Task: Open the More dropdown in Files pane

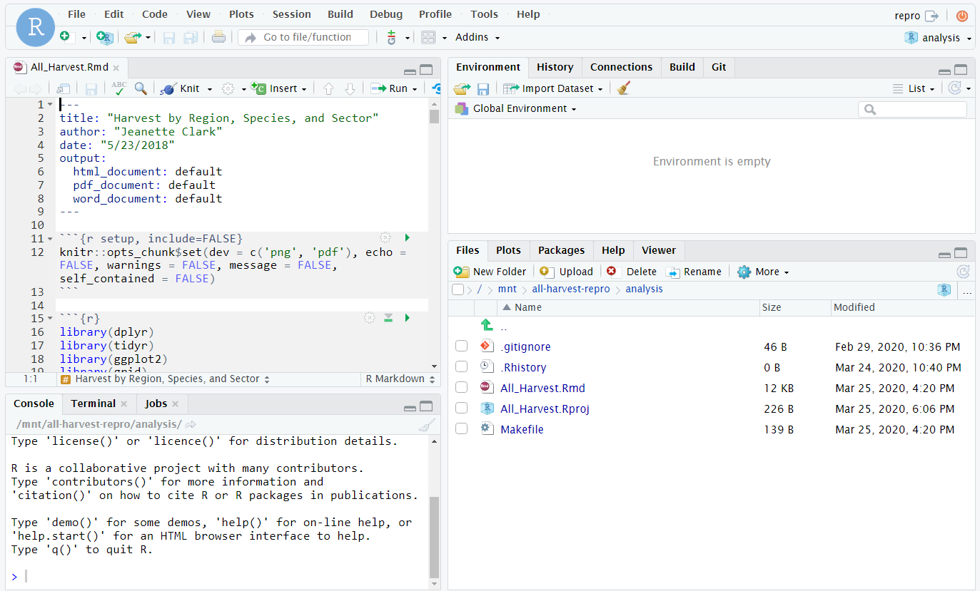Action: point(763,272)
